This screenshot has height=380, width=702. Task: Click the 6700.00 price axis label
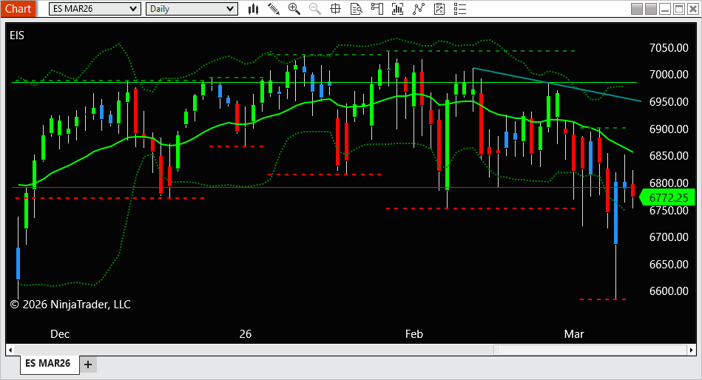[669, 237]
